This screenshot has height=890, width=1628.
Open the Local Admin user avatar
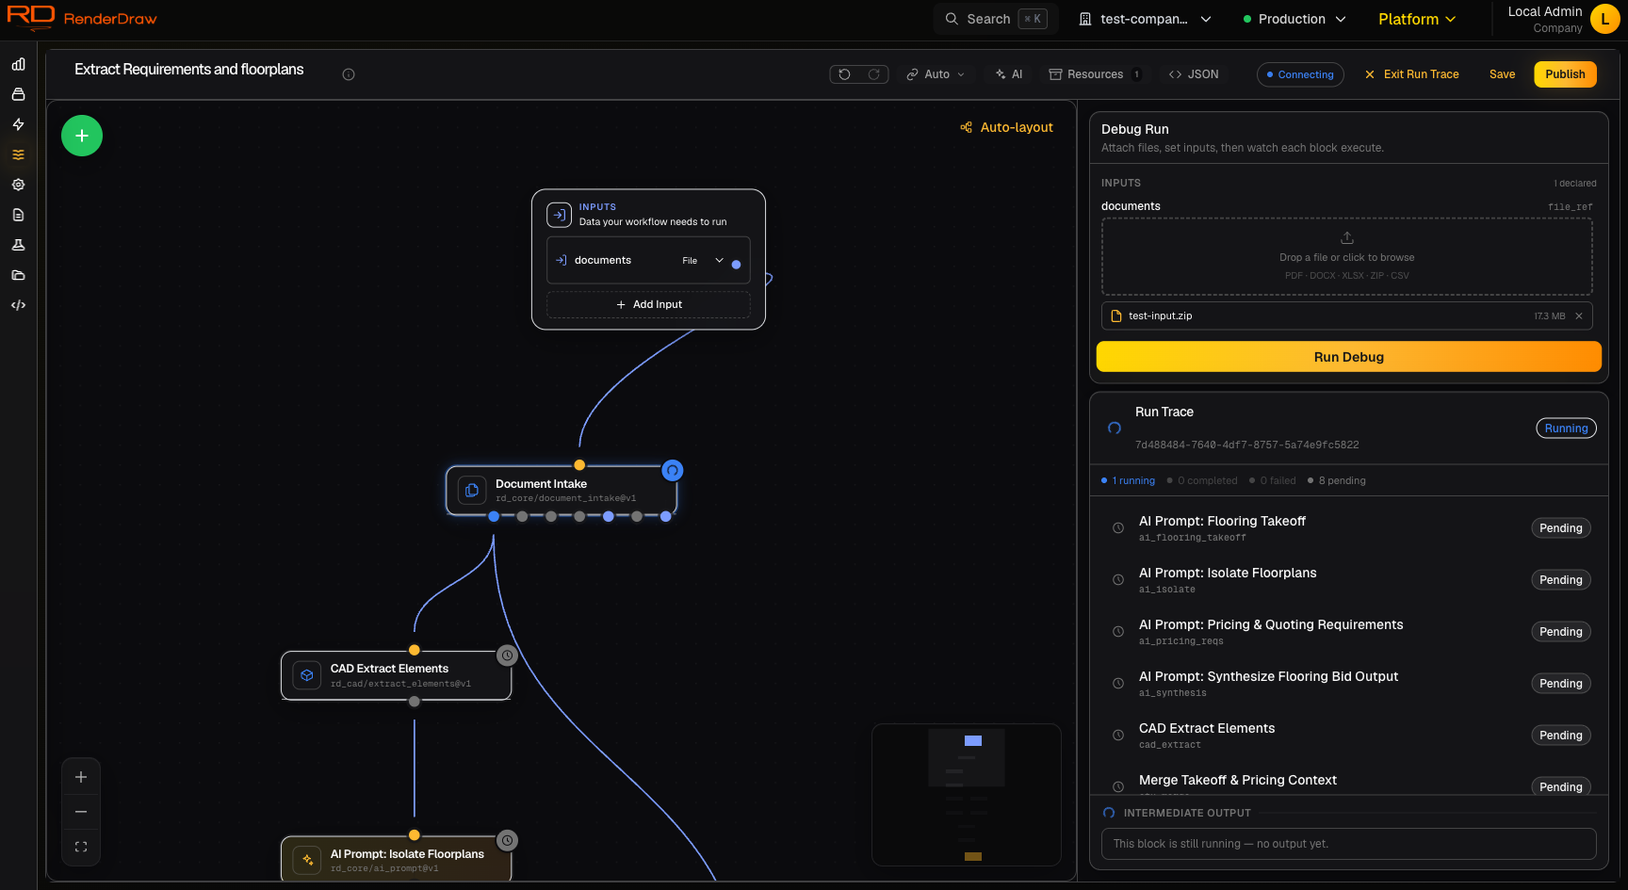1604,19
